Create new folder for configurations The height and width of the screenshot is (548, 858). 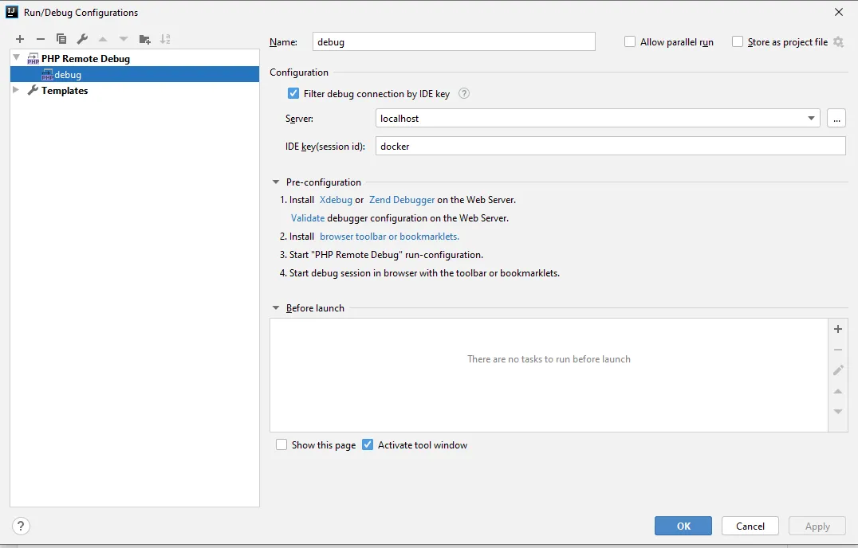pos(144,39)
